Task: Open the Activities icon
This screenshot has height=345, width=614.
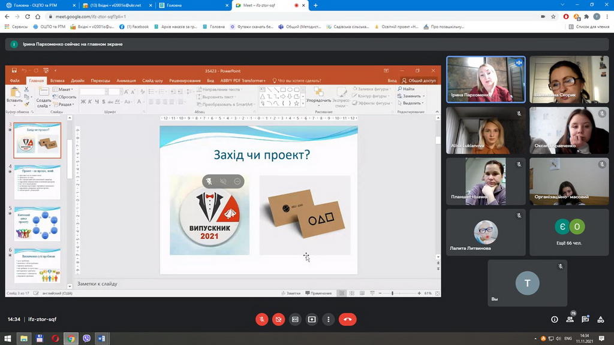Action: tap(601, 320)
